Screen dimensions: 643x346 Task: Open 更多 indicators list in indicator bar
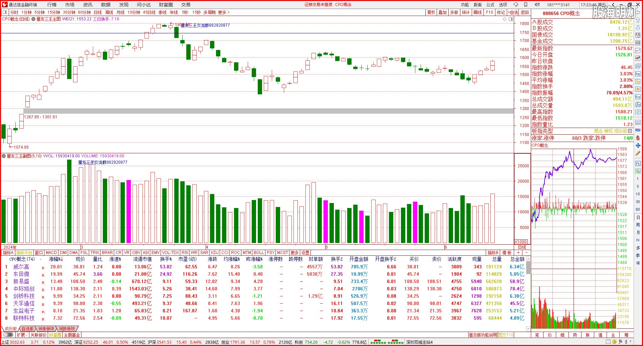click(294, 253)
